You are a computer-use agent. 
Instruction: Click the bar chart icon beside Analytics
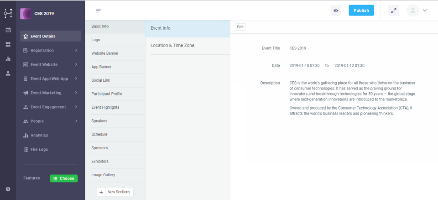[x=26, y=135]
